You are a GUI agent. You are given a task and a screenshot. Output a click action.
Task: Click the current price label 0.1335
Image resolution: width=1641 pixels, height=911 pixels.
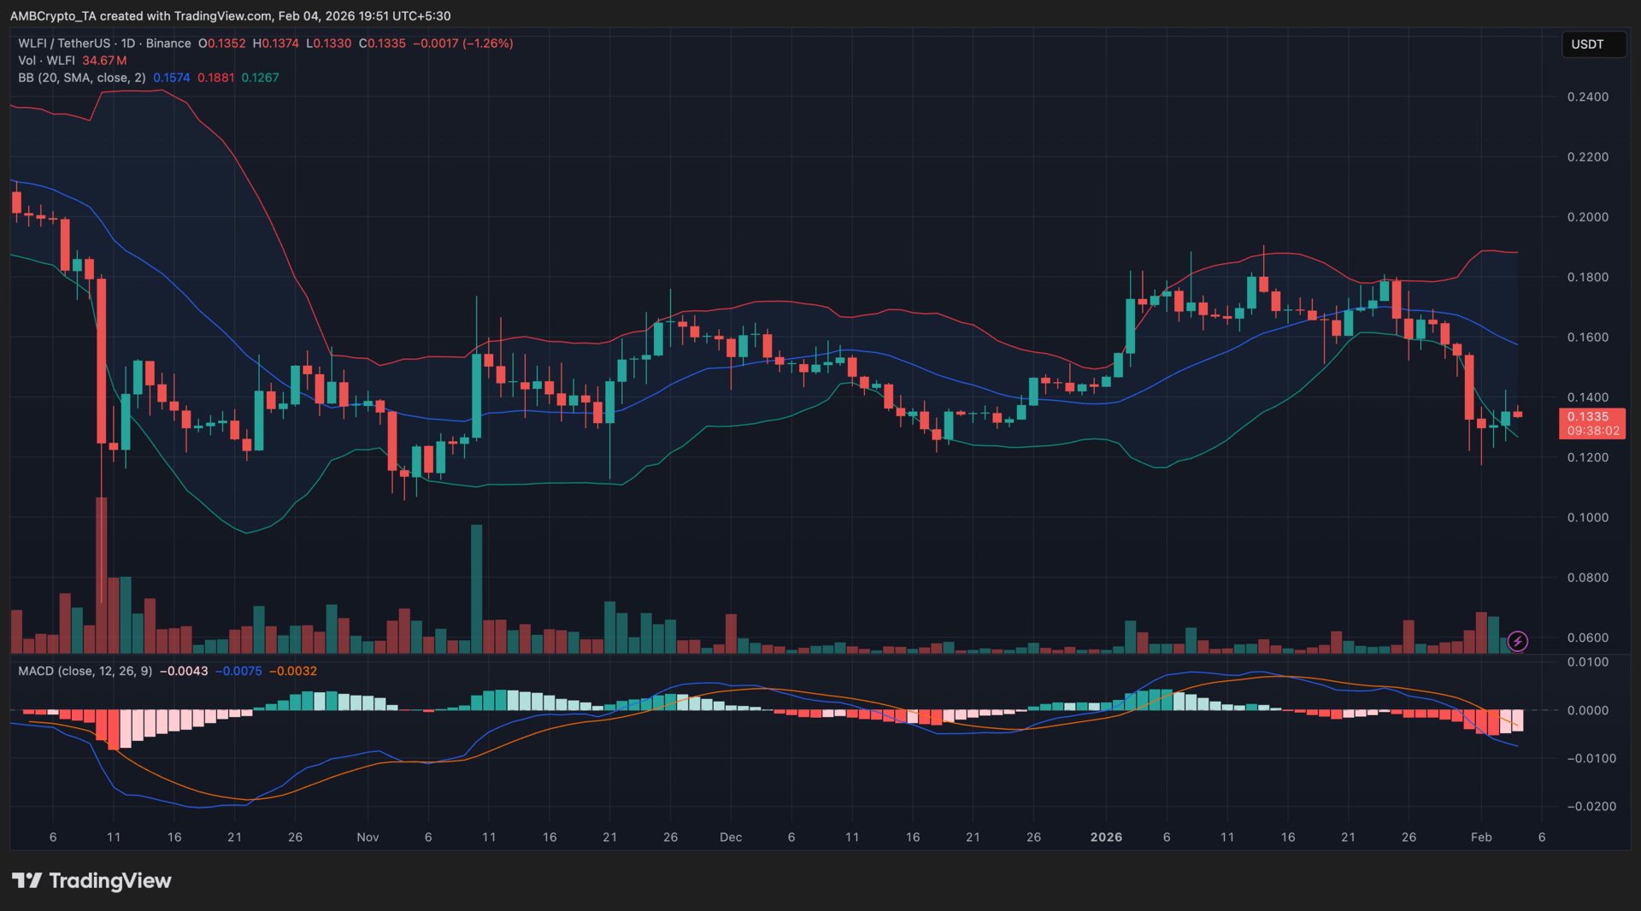click(1588, 417)
